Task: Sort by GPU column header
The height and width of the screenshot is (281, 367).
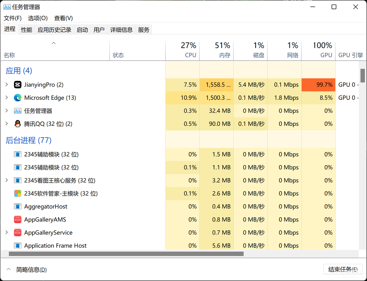Action: coord(318,51)
